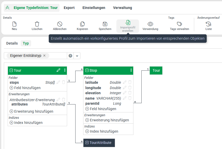The width and height of the screenshot is (222, 149).
Task: Open Tags verwalten
Action: click(x=179, y=24)
